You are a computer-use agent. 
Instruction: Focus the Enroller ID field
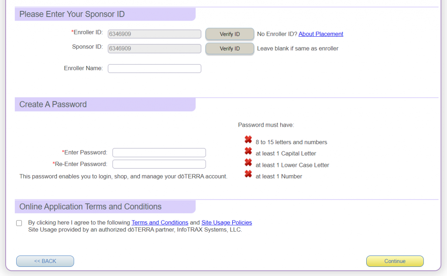click(154, 34)
